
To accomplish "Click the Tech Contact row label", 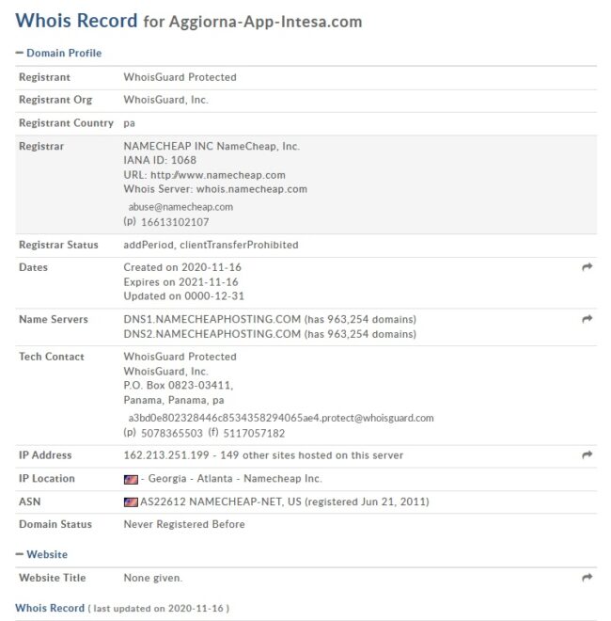I will tap(52, 357).
